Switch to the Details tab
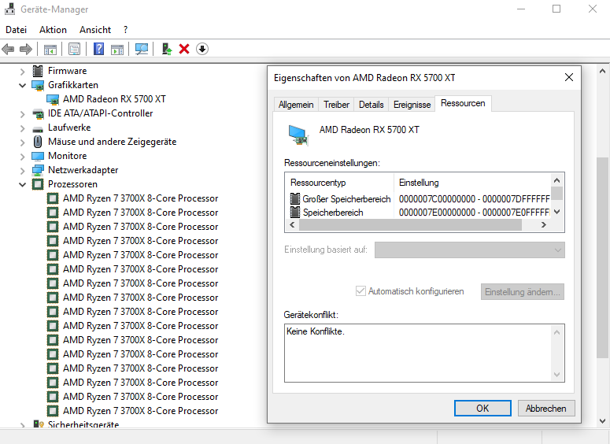The width and height of the screenshot is (610, 444). tap(372, 105)
